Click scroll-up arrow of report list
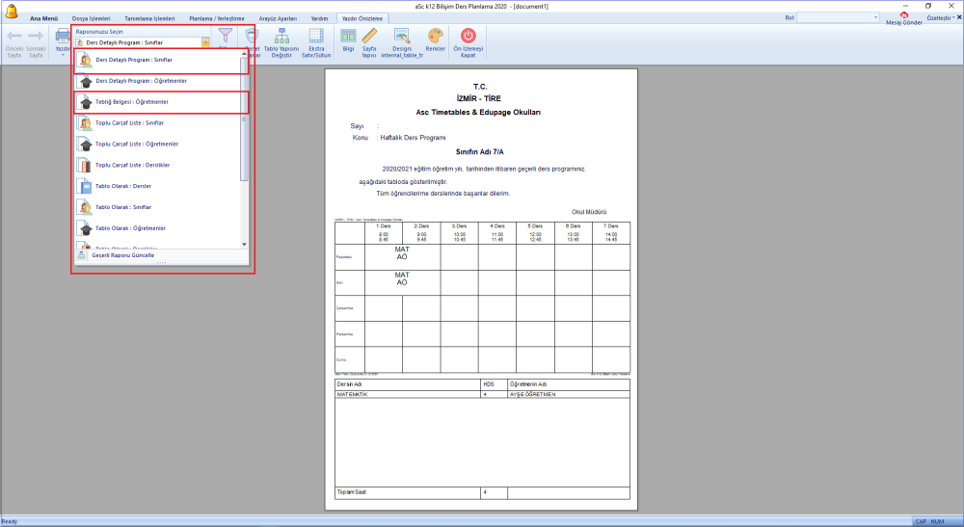Image resolution: width=964 pixels, height=527 pixels. [x=244, y=53]
